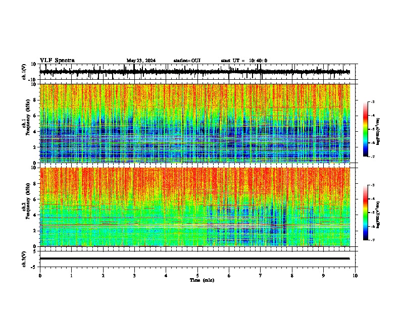Screen dimensions: 400x309
Task: Click the 'start UT = 10:40:0' text
Action: (x=244, y=61)
